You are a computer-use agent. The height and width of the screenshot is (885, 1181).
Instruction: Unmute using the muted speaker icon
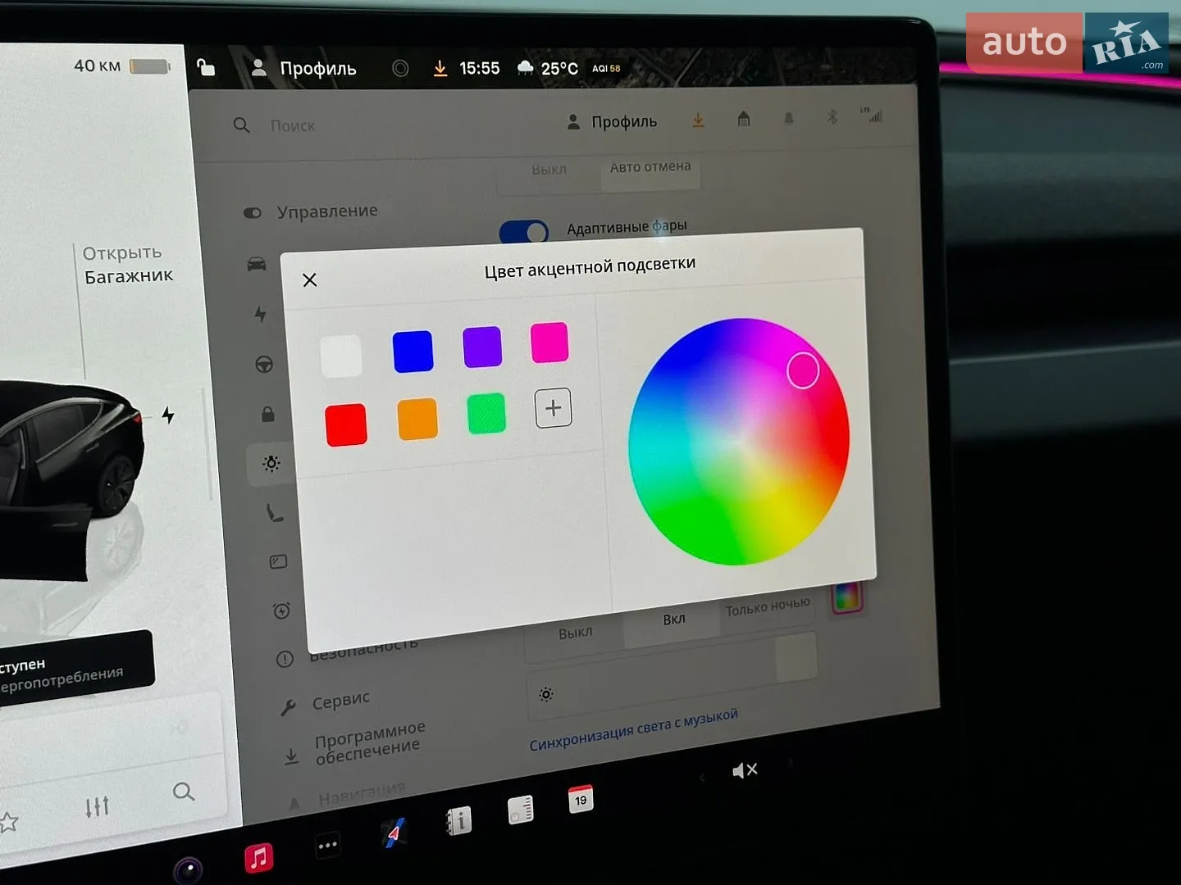click(745, 770)
